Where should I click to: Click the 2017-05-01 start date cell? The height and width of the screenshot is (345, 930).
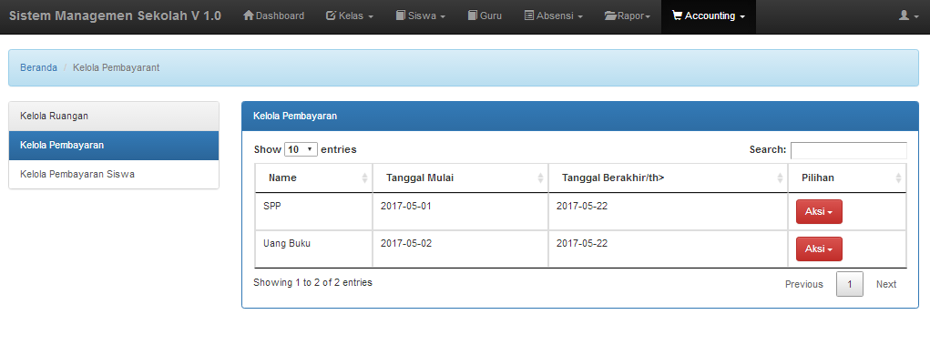460,211
